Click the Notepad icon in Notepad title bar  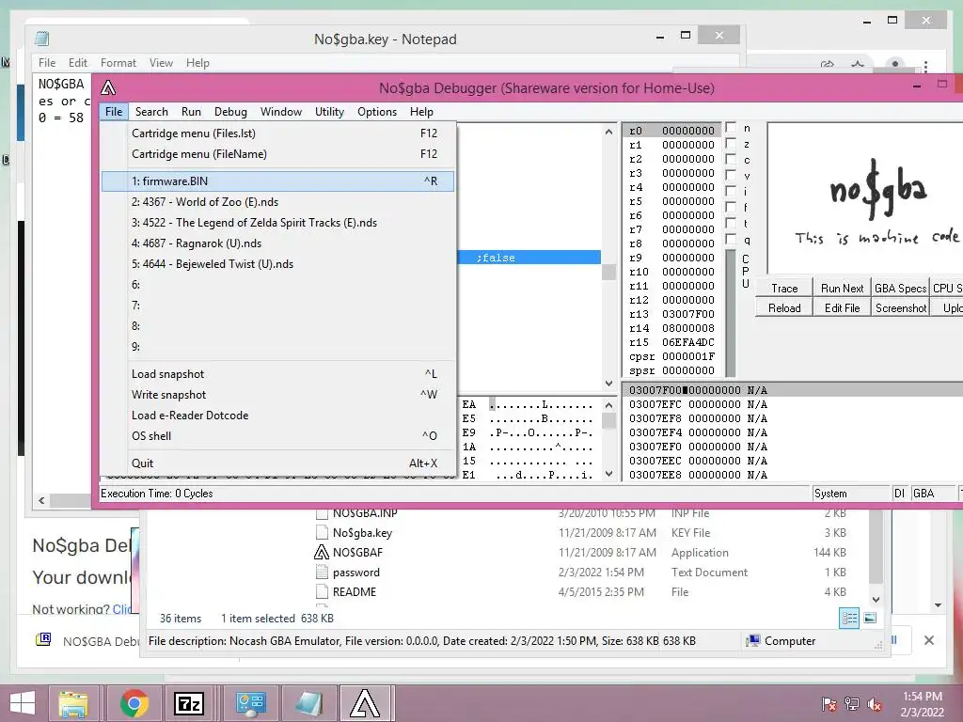tap(41, 39)
